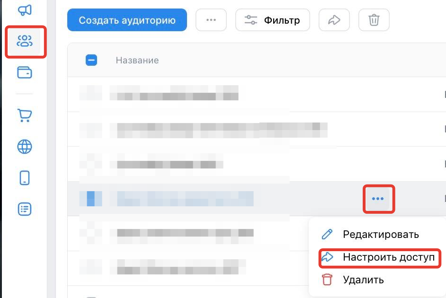This screenshot has height=298, width=446.
Task: Open the shopping cart icon in sidebar
Action: pyautogui.click(x=25, y=115)
